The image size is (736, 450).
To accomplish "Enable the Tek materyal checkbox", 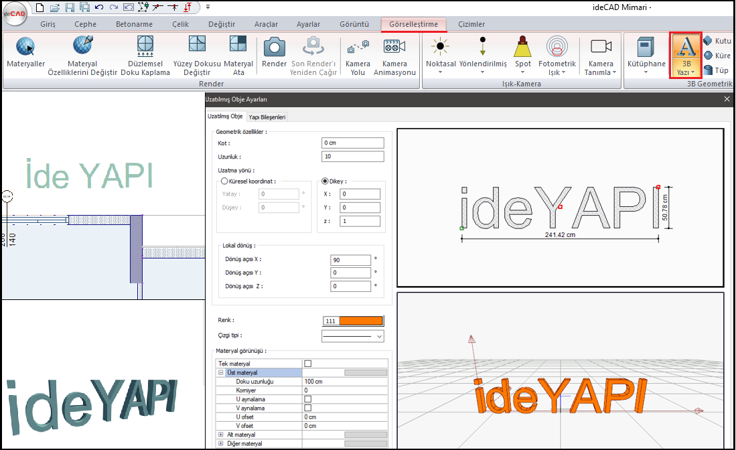I will 308,364.
